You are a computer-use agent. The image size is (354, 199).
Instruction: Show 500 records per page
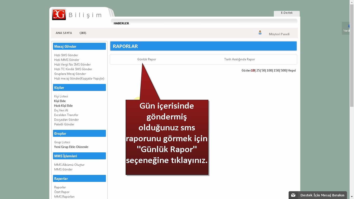(283, 70)
